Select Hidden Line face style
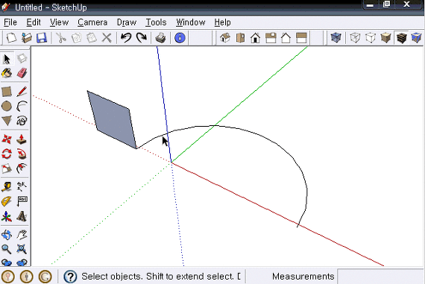 coord(371,38)
